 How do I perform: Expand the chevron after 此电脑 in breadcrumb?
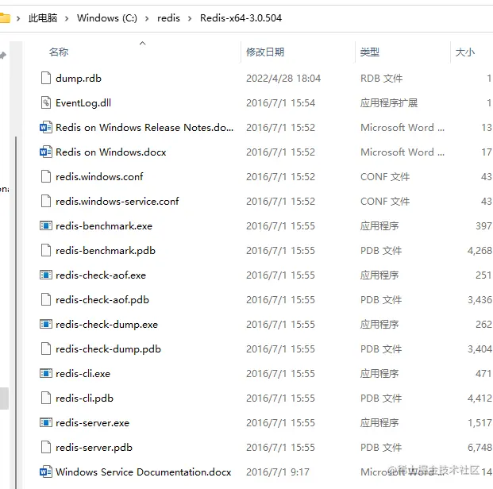[x=67, y=18]
